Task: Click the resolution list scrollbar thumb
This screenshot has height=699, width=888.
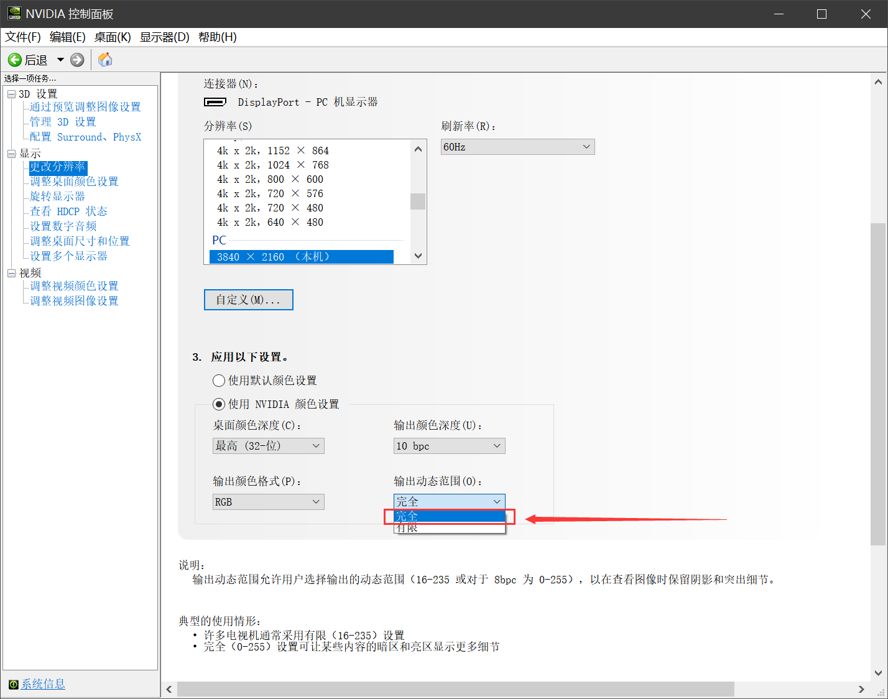Action: point(418,201)
